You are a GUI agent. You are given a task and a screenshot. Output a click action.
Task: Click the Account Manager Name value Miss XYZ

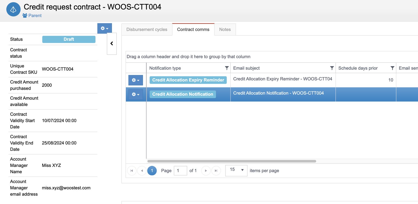click(51, 165)
